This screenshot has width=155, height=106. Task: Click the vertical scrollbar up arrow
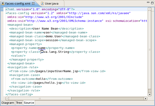coord(150,9)
